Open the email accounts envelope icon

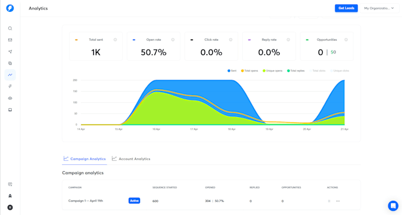point(10,40)
